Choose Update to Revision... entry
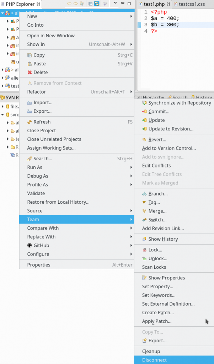 (171, 129)
